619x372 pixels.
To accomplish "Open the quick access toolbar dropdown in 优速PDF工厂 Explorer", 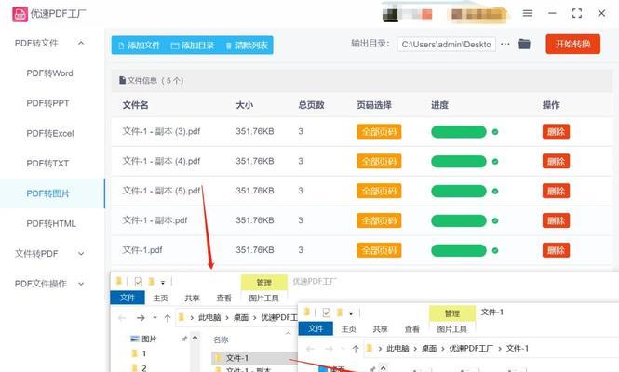I will pos(163,282).
